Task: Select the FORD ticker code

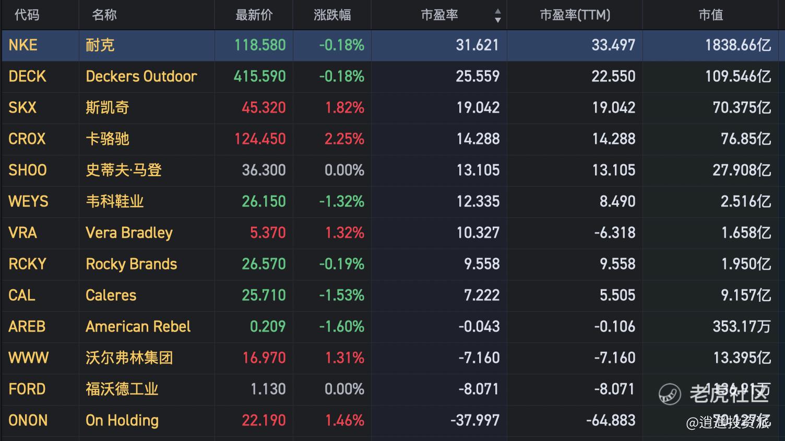Action: coord(27,389)
